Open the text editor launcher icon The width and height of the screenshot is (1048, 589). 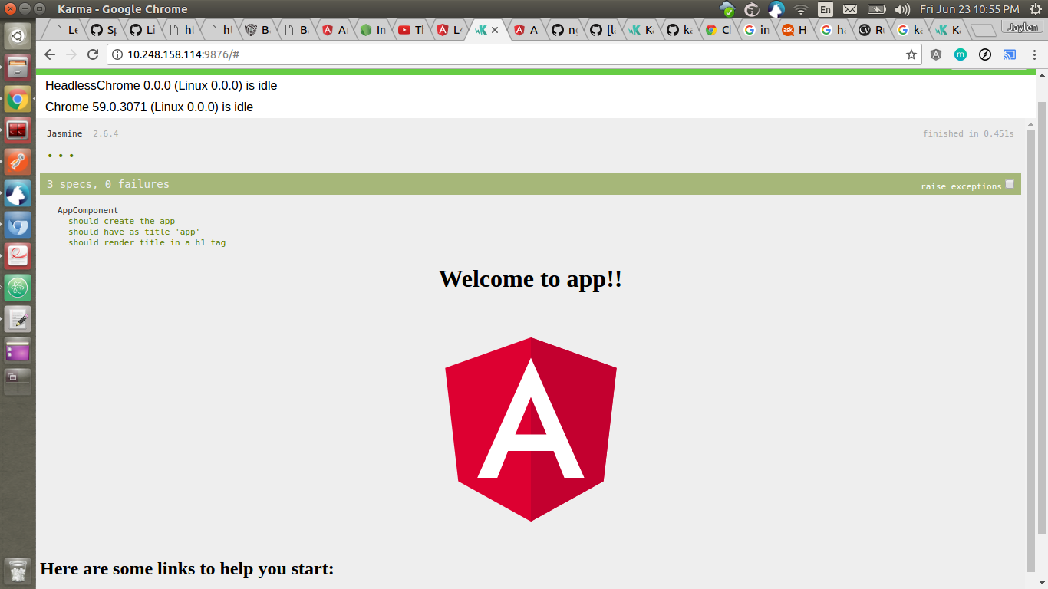coord(18,320)
